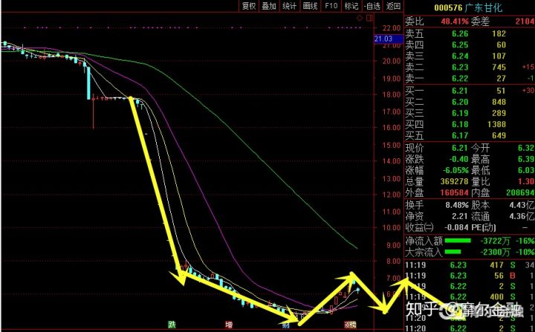Click the 22.00 price axis label
The width and height of the screenshot is (535, 332).
tap(392, 28)
